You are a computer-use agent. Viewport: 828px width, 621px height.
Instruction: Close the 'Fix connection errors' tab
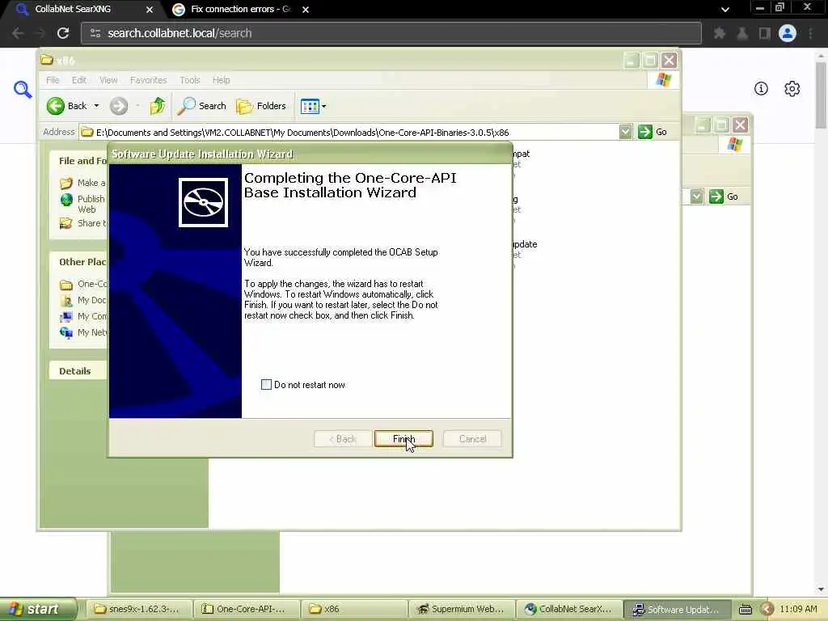305,10
